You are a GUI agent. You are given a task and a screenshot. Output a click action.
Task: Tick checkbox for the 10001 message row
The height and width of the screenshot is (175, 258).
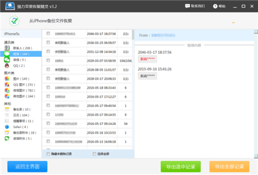[x=48, y=60]
